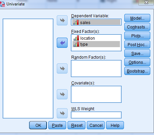Confirm the analysis with OK
Viewport: 154px width, 135px height.
(x=38, y=125)
